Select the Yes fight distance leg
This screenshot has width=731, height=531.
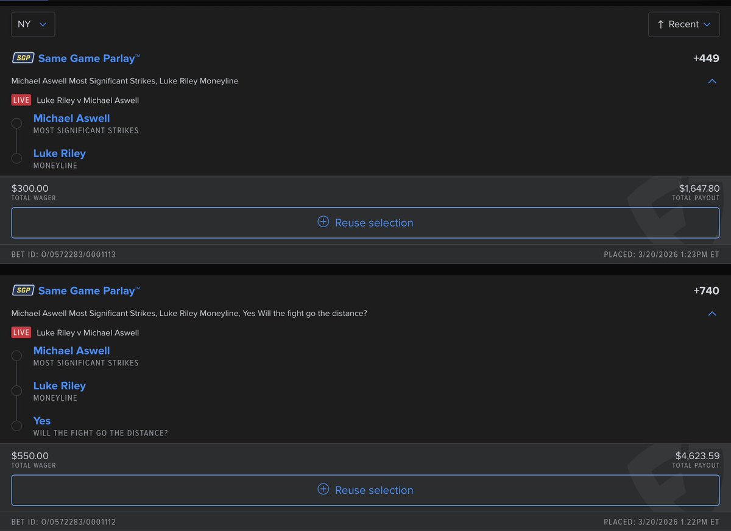click(x=42, y=421)
